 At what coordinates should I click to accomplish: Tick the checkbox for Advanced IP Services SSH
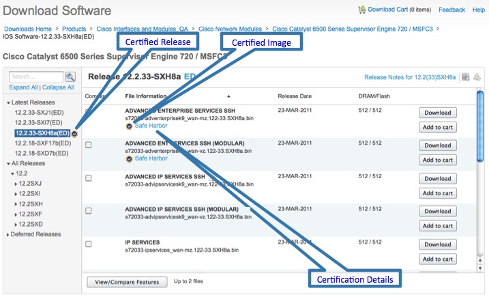[89, 178]
